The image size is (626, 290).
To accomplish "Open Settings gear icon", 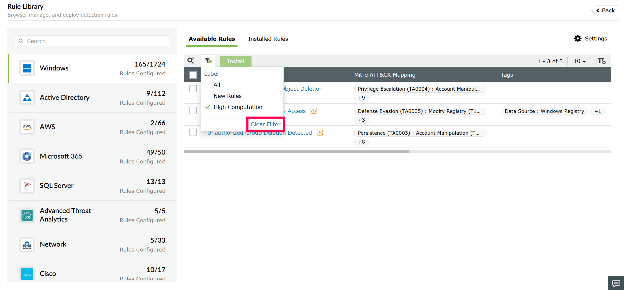I will [578, 38].
